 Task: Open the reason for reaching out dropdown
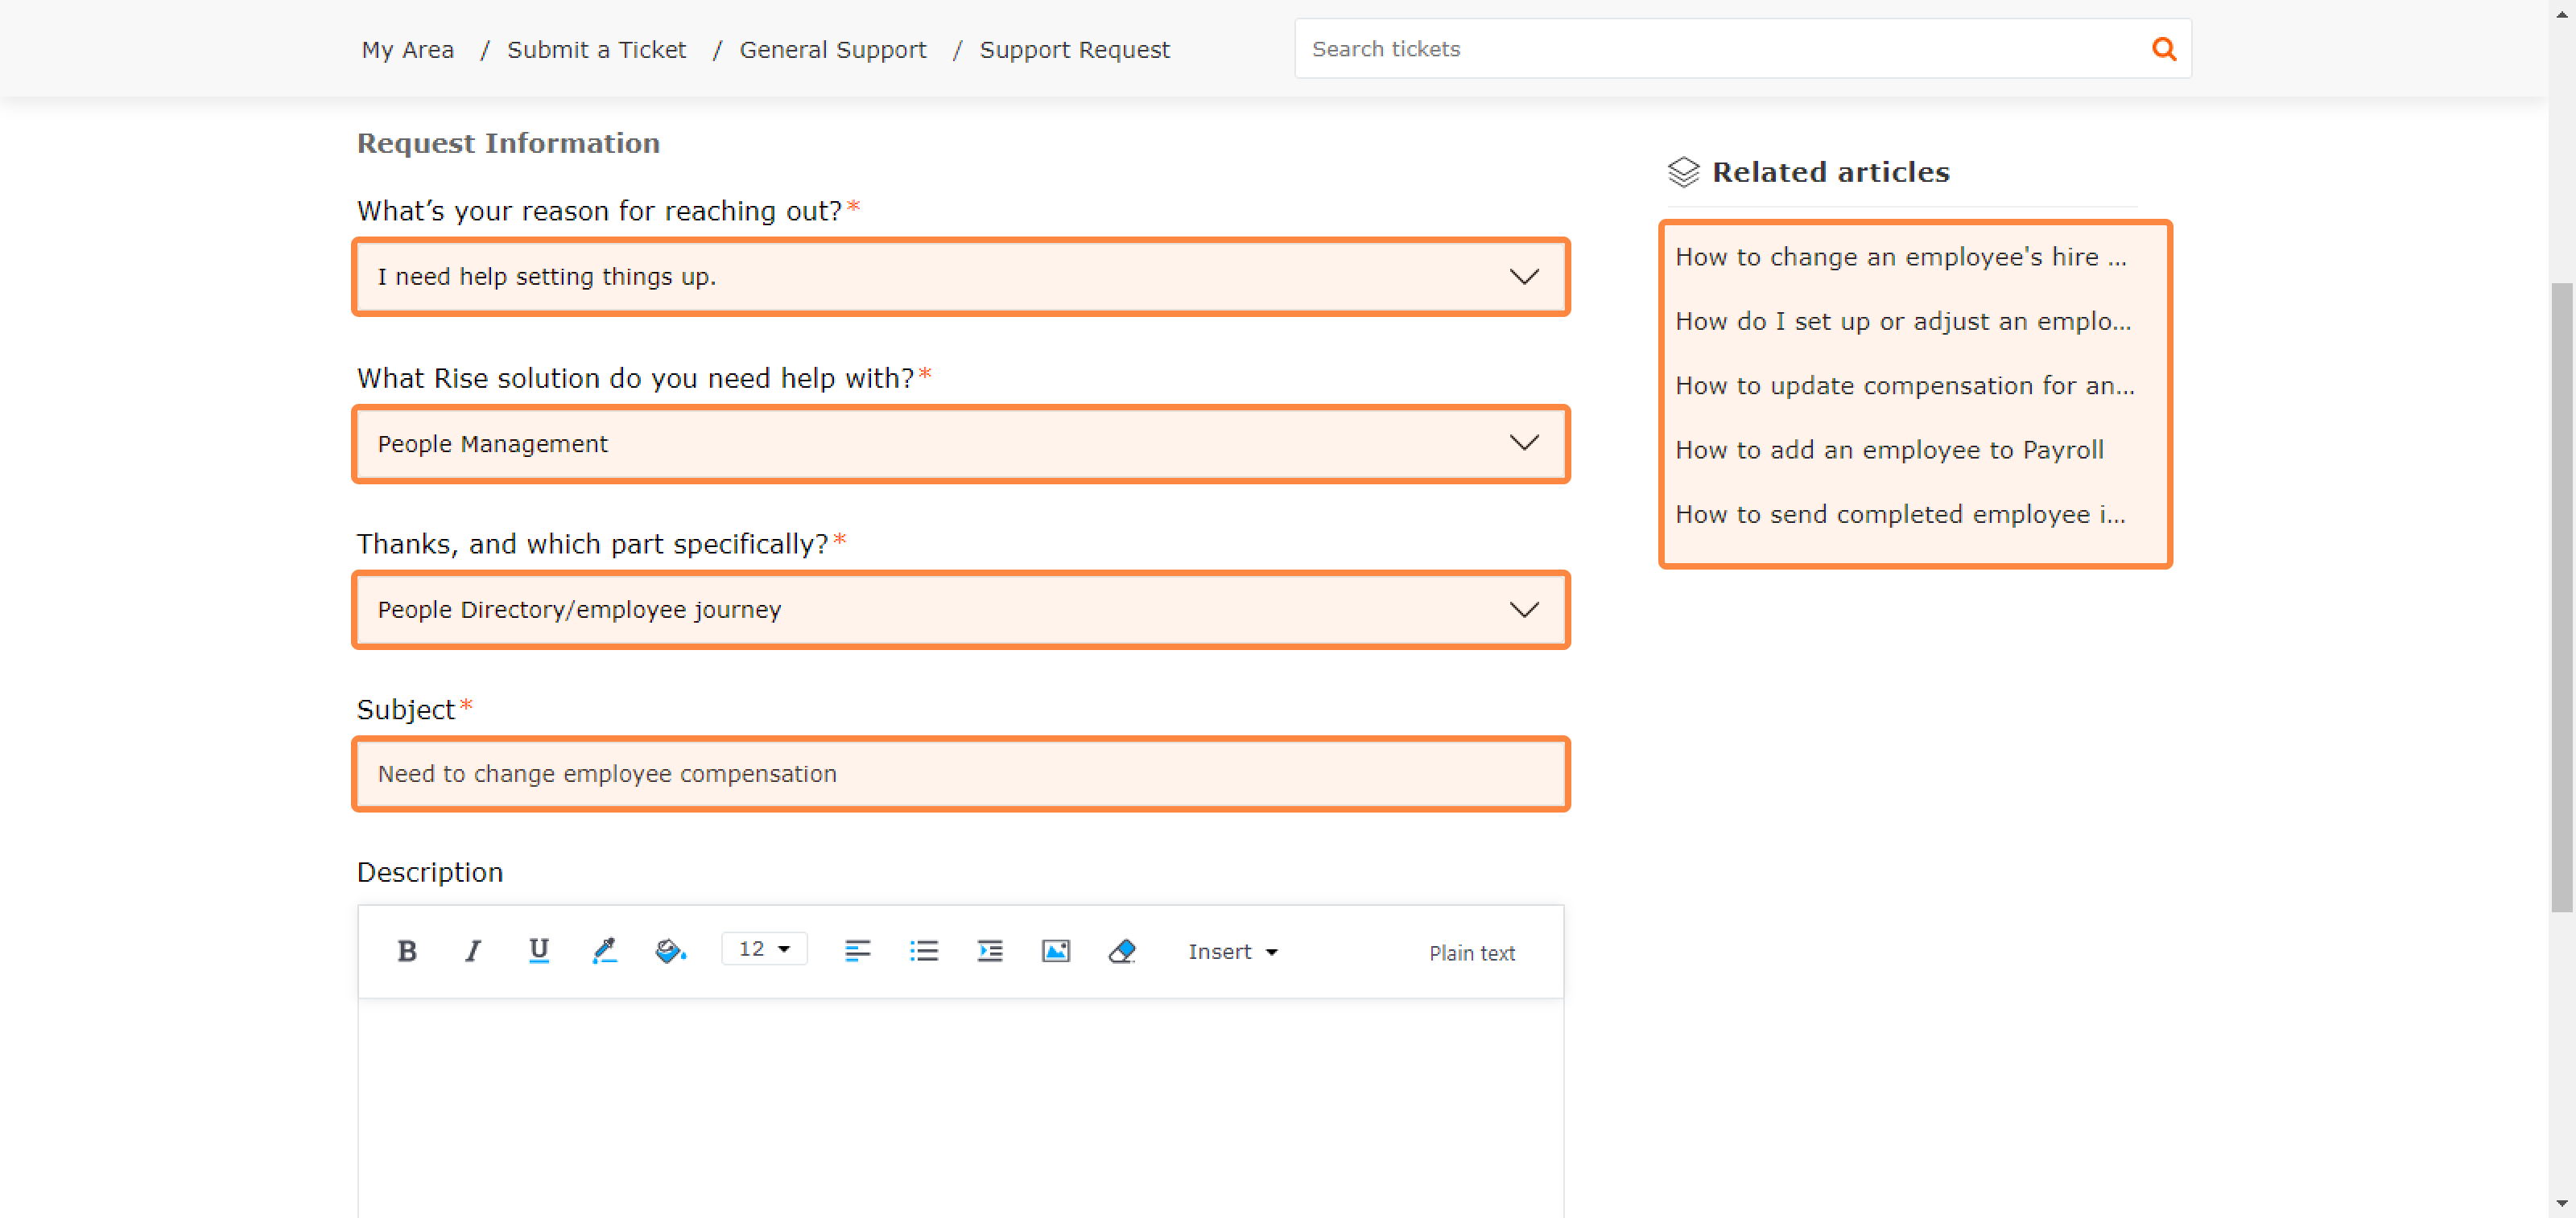coord(961,277)
